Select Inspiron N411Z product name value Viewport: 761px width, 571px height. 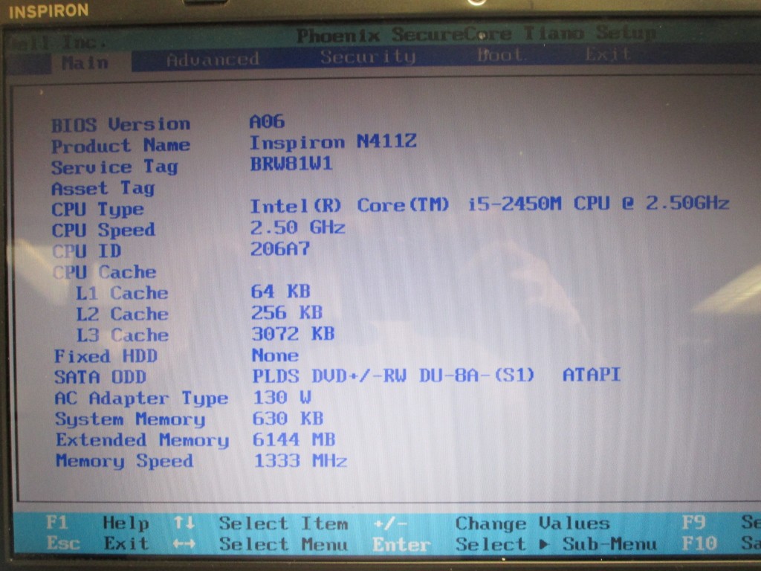click(x=333, y=142)
